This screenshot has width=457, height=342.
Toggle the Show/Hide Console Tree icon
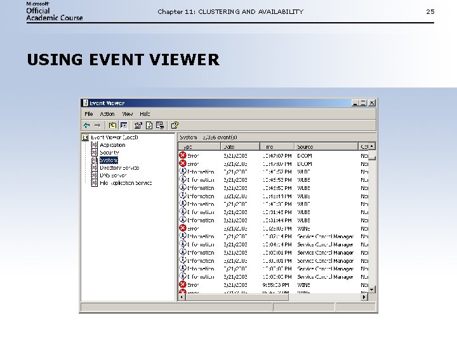(x=124, y=125)
